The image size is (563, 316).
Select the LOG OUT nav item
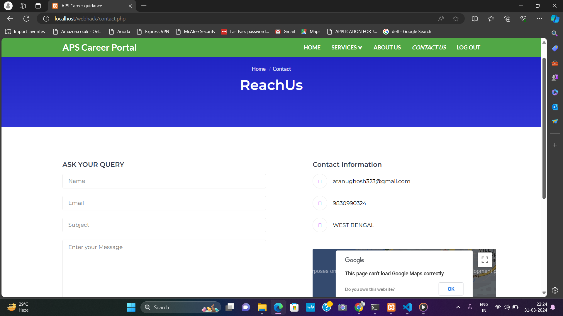pyautogui.click(x=468, y=47)
